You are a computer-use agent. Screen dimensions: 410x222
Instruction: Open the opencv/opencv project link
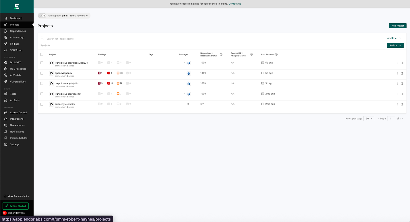(64, 73)
